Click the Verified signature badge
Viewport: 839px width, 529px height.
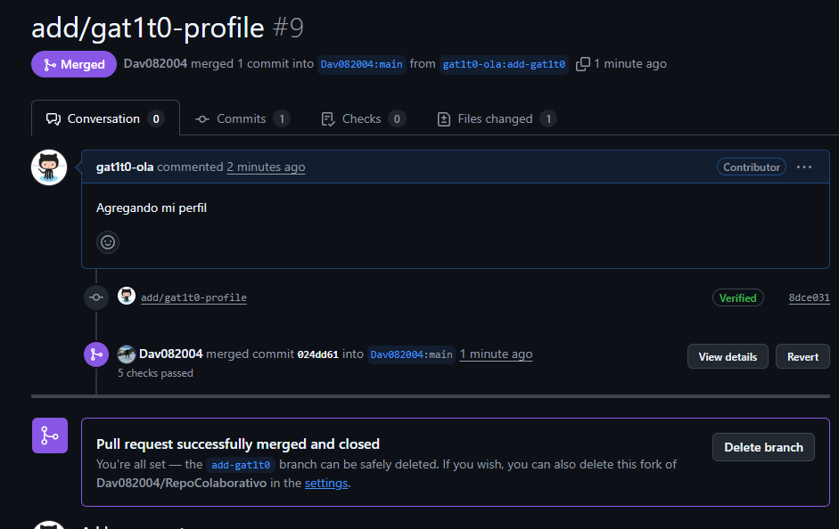[x=738, y=297]
